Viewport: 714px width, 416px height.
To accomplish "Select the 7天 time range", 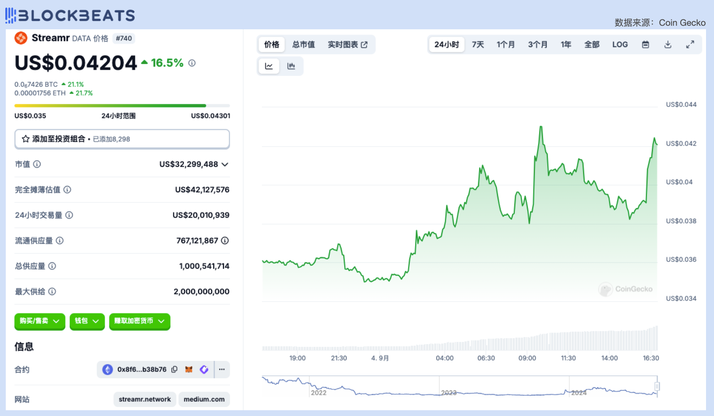I will tap(478, 44).
